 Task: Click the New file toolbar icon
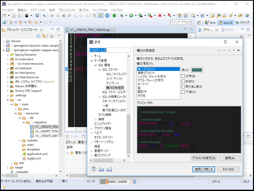[x=4, y=16]
